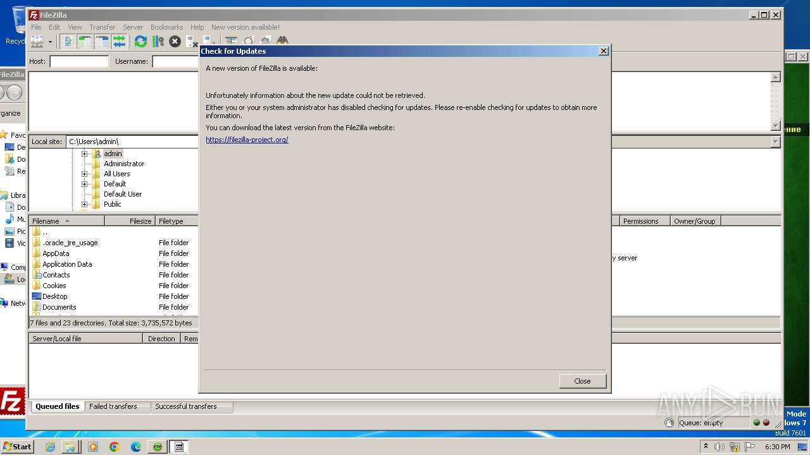Expand the Public folder tree node
This screenshot has width=810, height=455.
click(84, 204)
